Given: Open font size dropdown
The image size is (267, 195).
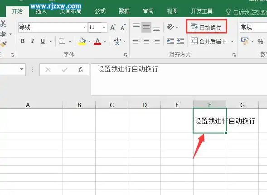Looking at the screenshot, I should 104,27.
